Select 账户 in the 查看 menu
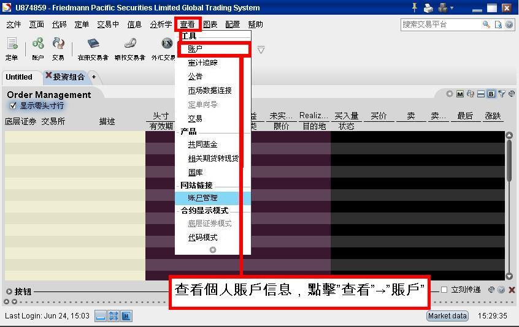 pos(195,49)
